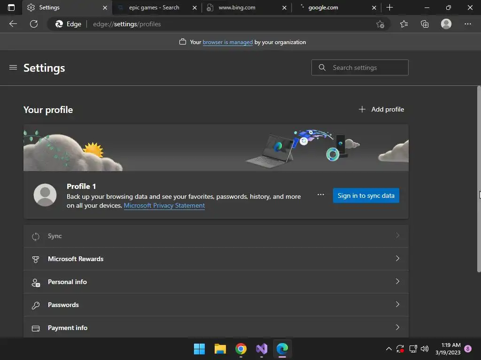Click the Payment info card icon
The image size is (481, 360).
click(x=36, y=328)
